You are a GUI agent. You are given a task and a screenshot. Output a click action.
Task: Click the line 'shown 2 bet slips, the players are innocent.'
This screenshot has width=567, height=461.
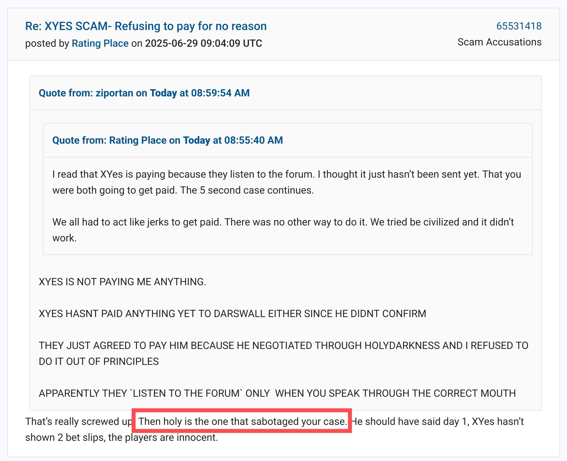pos(122,437)
